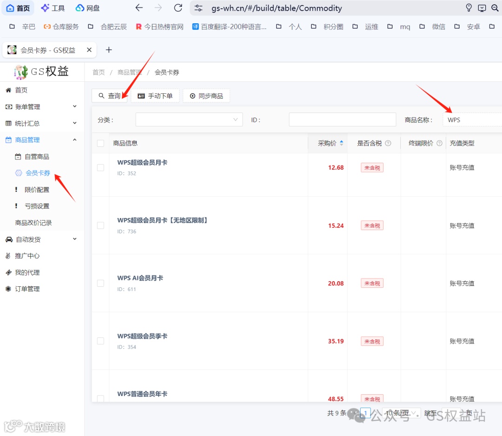The height and width of the screenshot is (436, 502).
Task: Check the WPS超级会员月卡 ID 352 row checkbox
Action: click(100, 168)
